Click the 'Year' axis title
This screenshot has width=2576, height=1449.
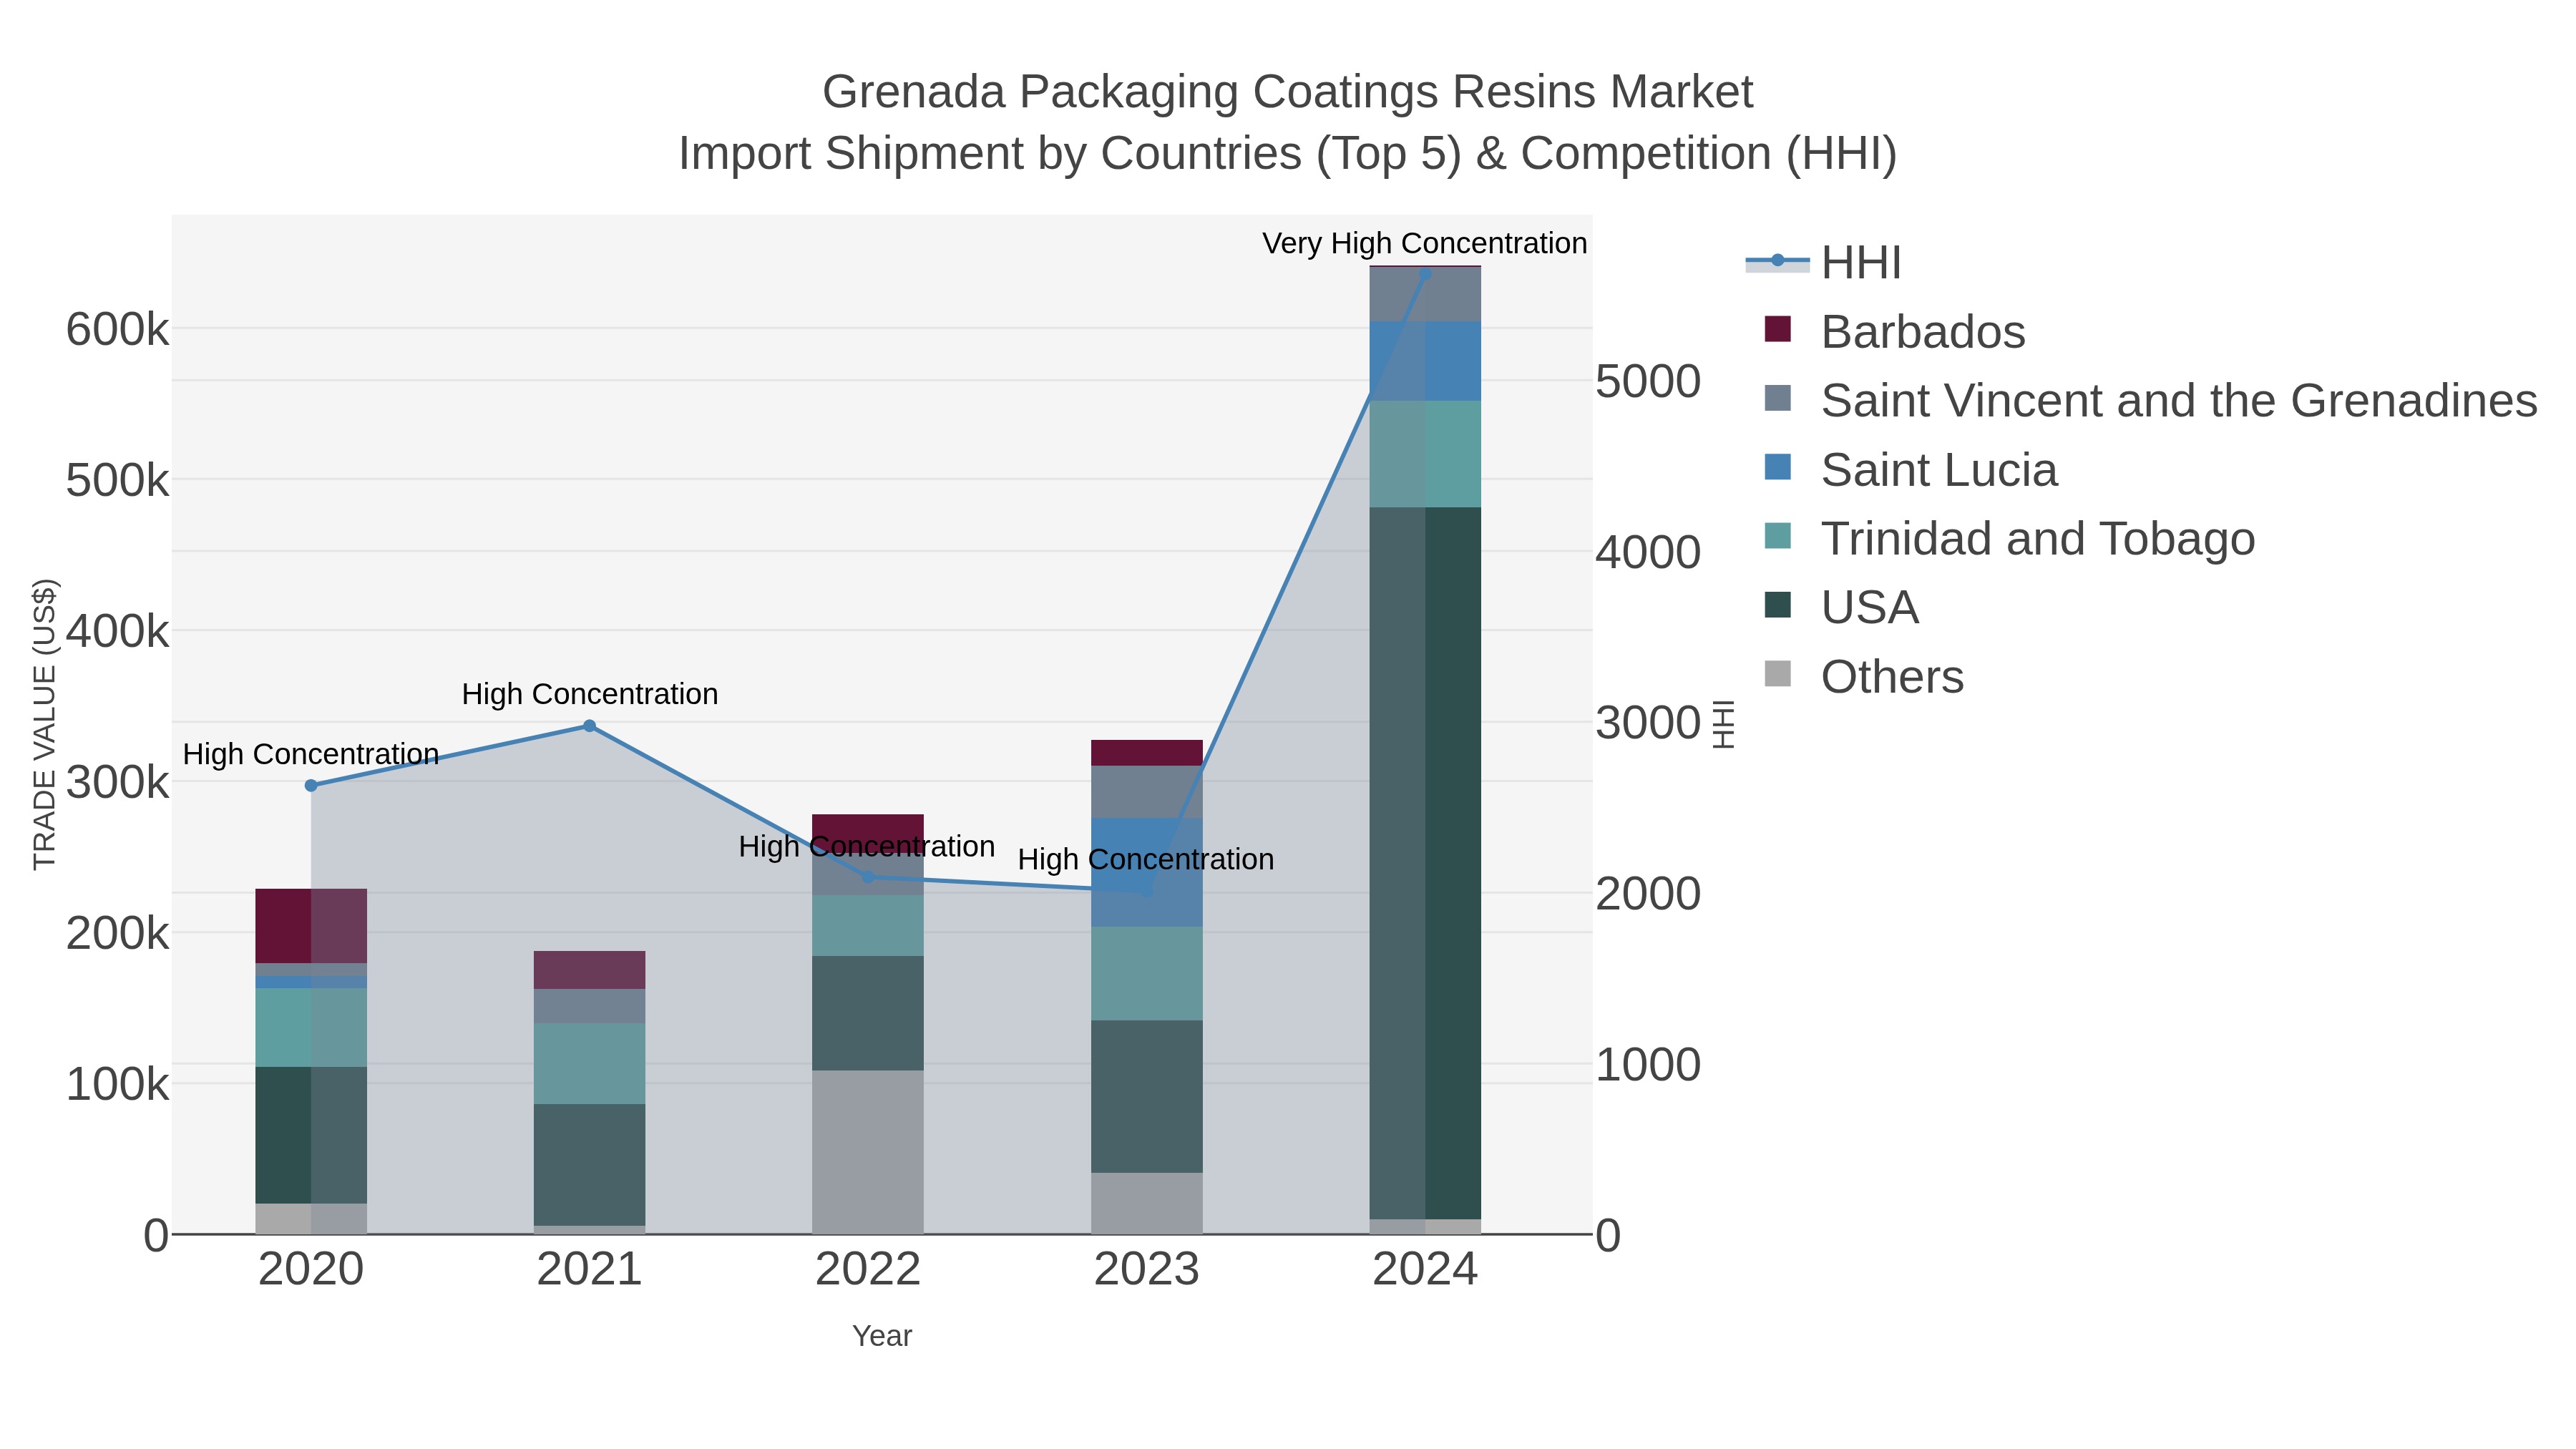coord(882,1336)
